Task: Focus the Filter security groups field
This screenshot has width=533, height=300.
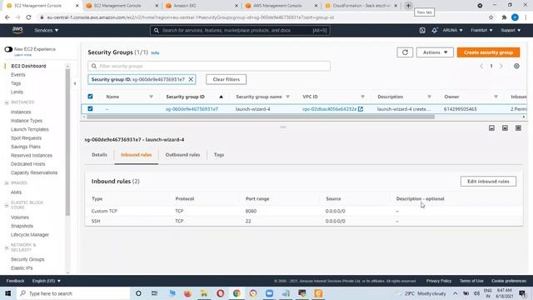Action: click(209, 66)
